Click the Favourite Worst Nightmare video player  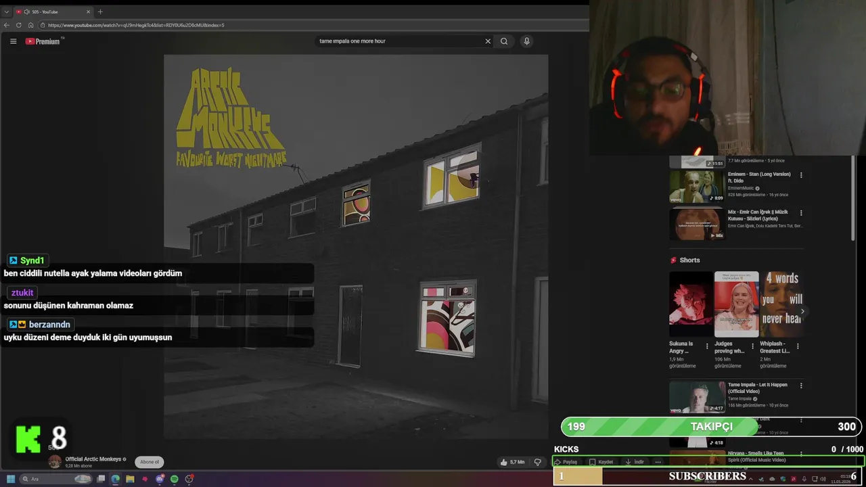[x=356, y=247]
